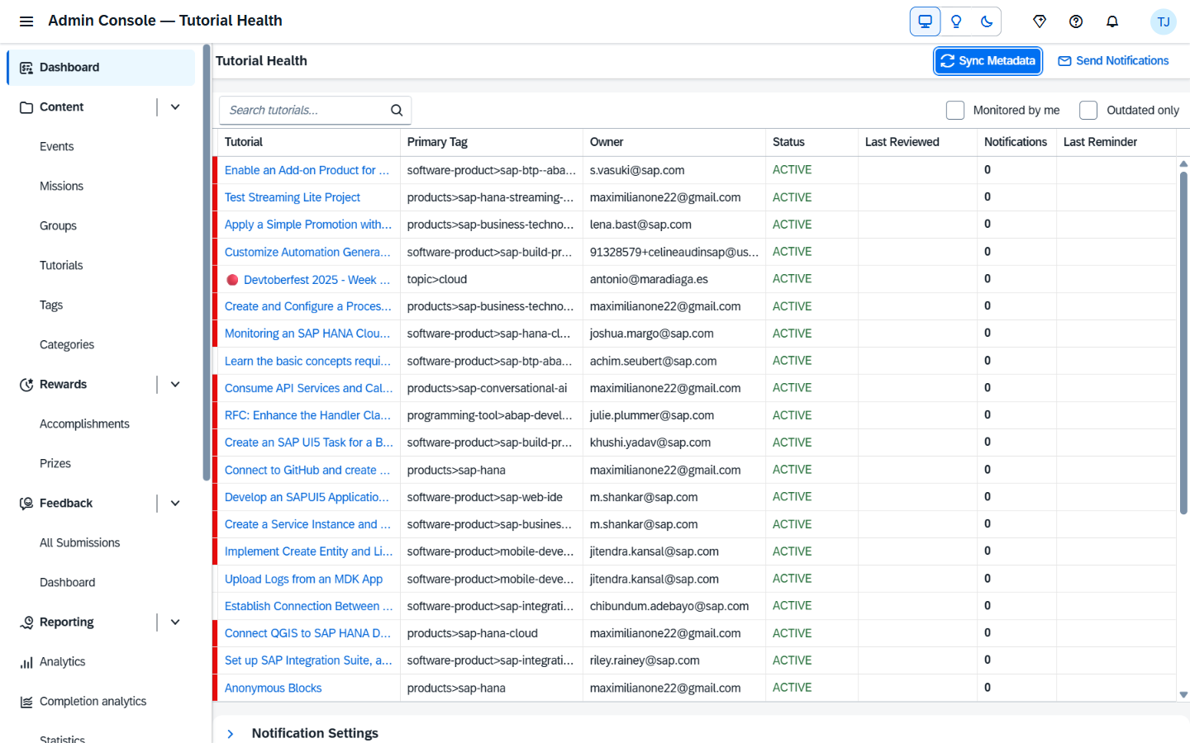This screenshot has height=743, width=1190.
Task: Click the table scrollbar down arrow
Action: [x=1183, y=695]
